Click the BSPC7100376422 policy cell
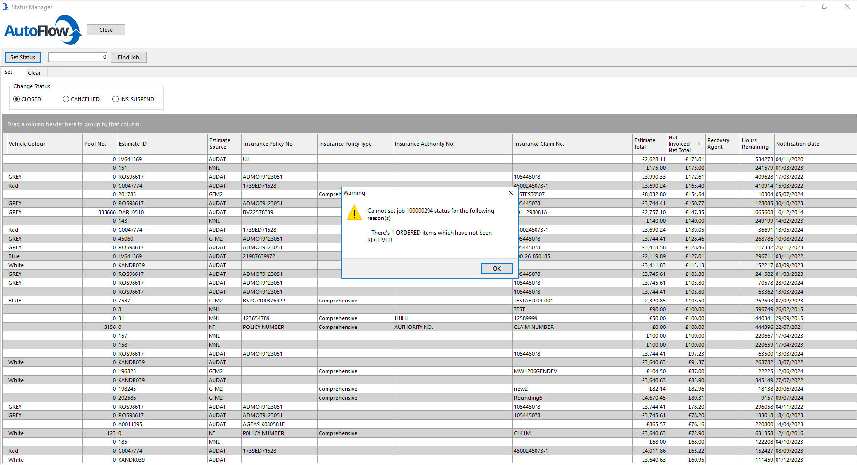Screen dimensions: 857x465 [279, 301]
